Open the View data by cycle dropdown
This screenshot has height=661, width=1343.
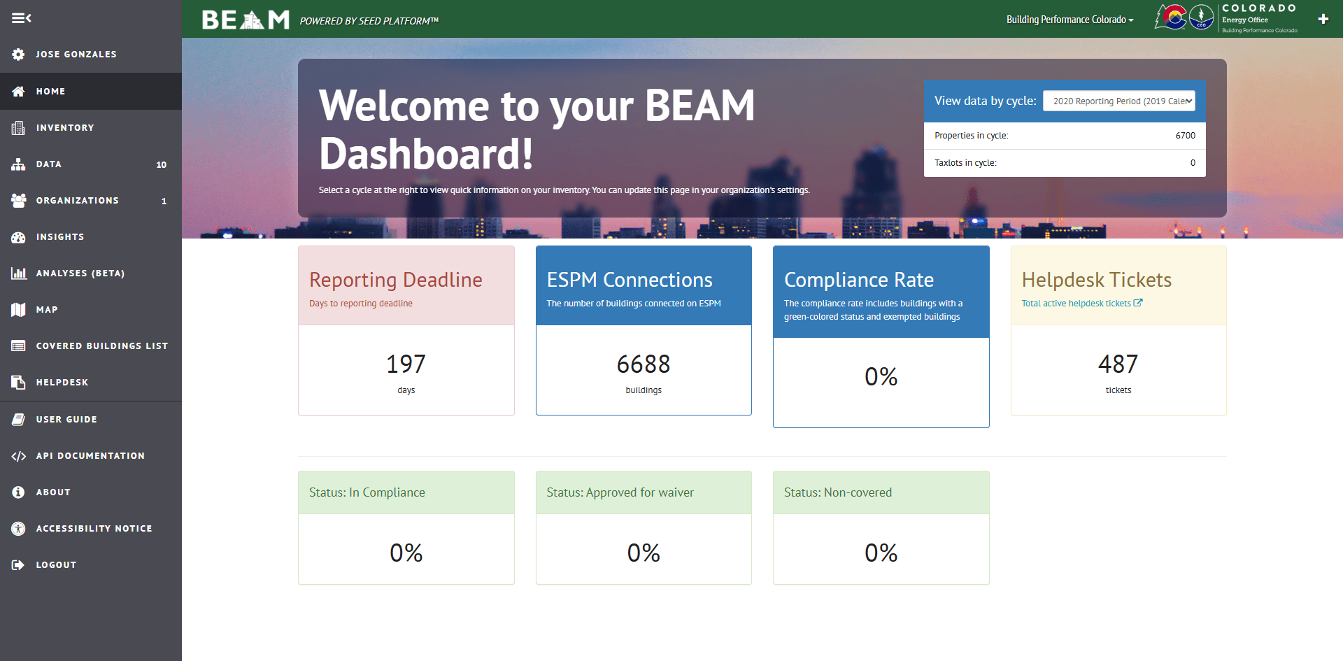1119,101
